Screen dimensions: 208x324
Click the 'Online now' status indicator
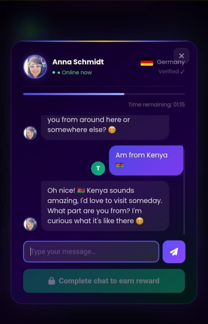pyautogui.click(x=72, y=72)
